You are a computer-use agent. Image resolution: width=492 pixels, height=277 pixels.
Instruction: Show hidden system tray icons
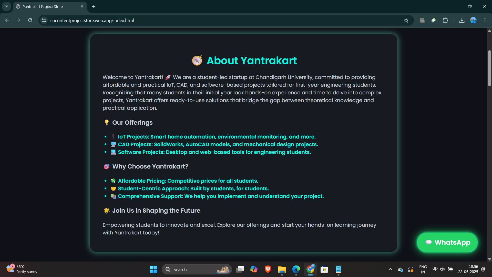click(x=390, y=269)
